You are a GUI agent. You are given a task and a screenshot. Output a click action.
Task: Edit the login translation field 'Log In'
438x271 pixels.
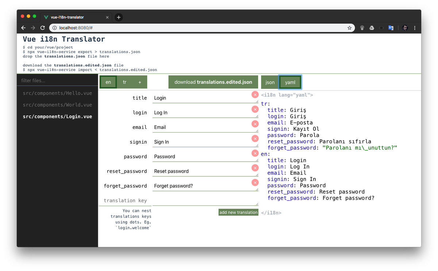[x=205, y=113]
